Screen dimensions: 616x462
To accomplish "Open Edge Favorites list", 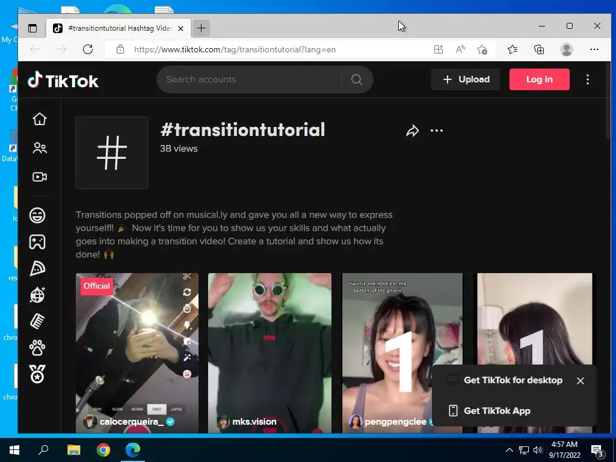I will coord(513,49).
